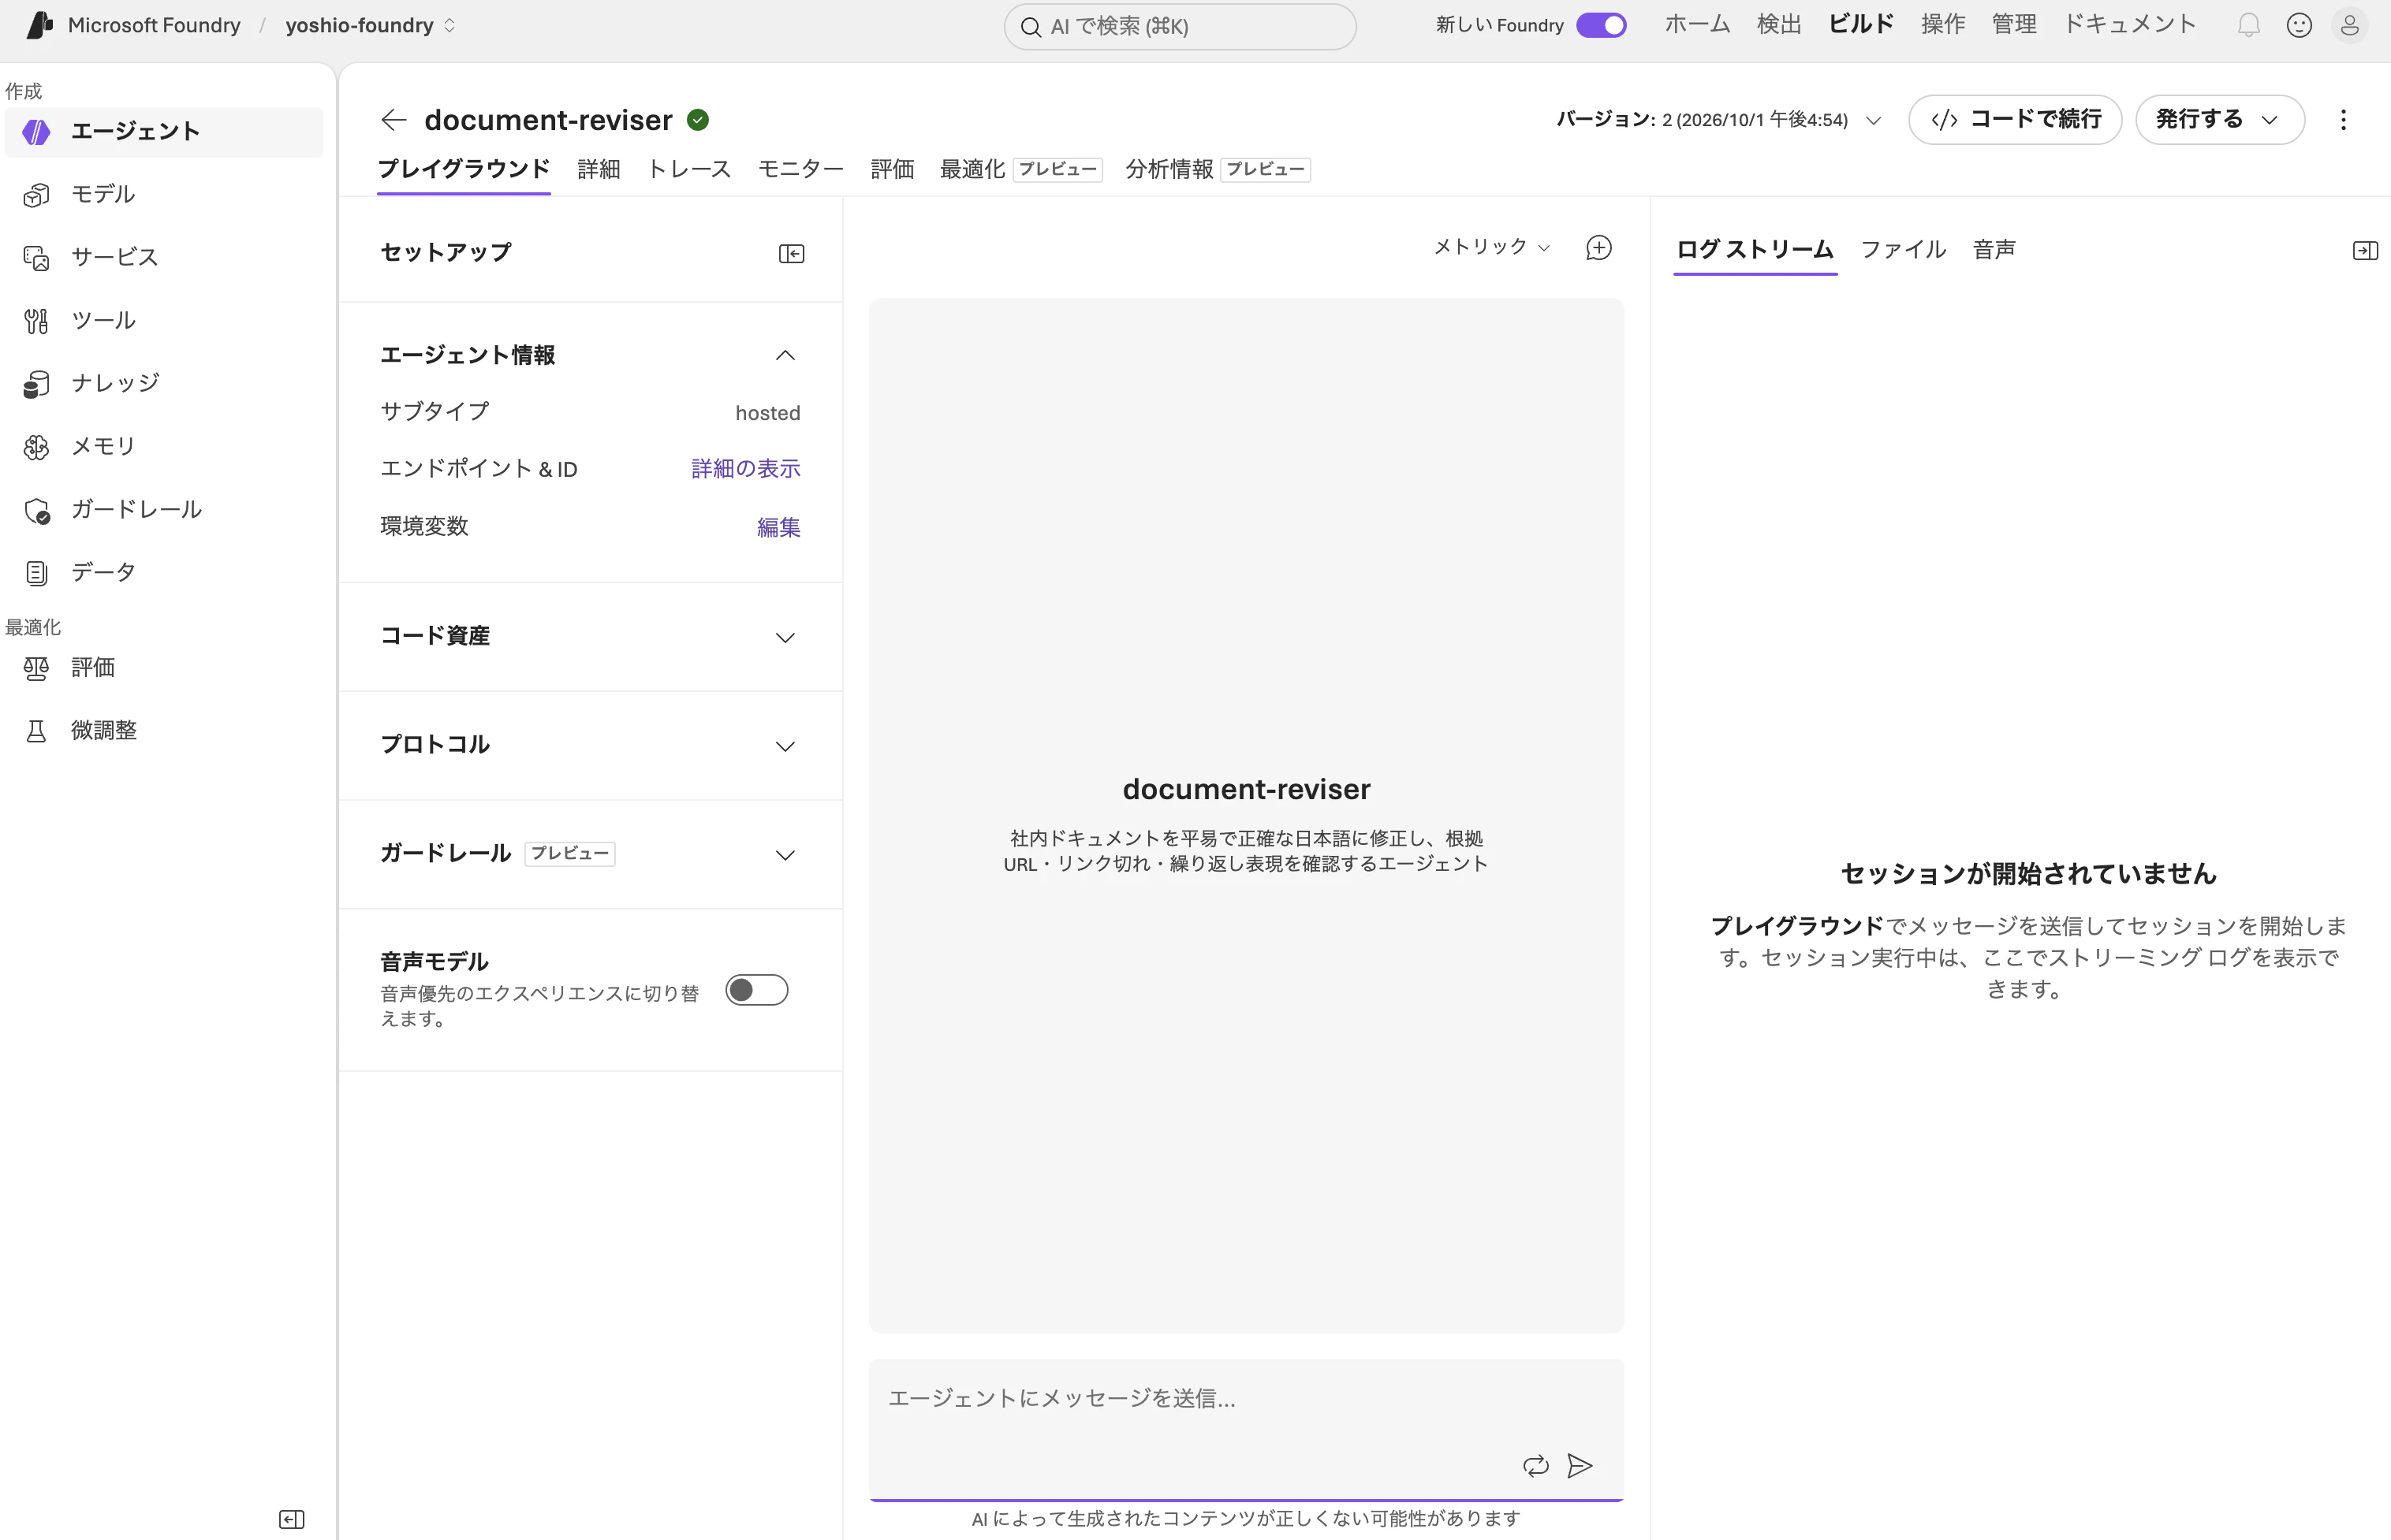This screenshot has height=1540, width=2391.
Task: Open the バージョン dropdown
Action: [x=1718, y=120]
